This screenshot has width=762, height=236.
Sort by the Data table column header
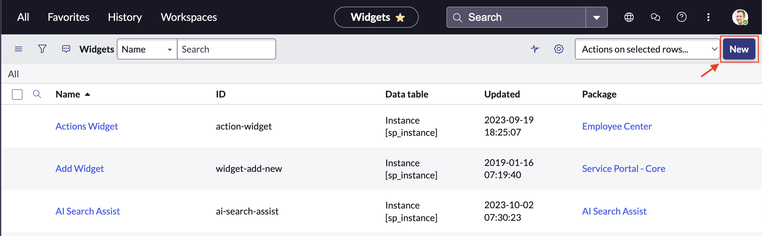coord(407,95)
